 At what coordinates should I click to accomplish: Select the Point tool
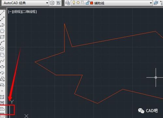tap(2, 91)
